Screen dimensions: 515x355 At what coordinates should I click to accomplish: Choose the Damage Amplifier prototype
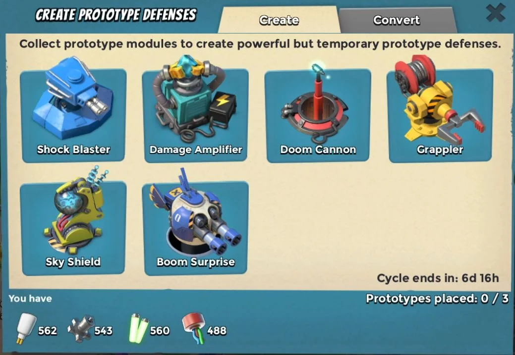(x=195, y=115)
